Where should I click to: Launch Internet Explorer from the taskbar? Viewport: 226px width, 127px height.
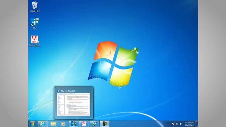(42, 124)
